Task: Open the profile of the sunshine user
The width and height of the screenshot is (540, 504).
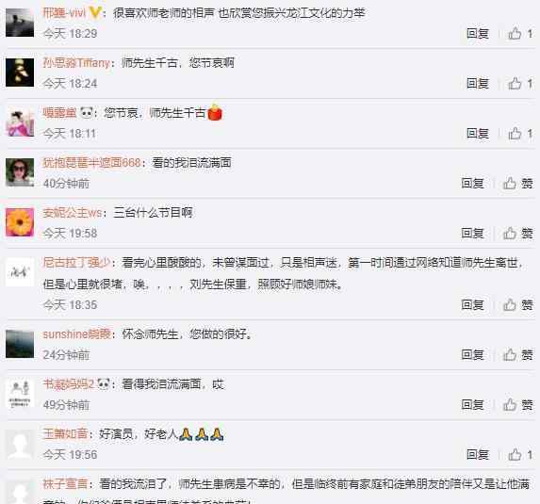Action: (76, 334)
